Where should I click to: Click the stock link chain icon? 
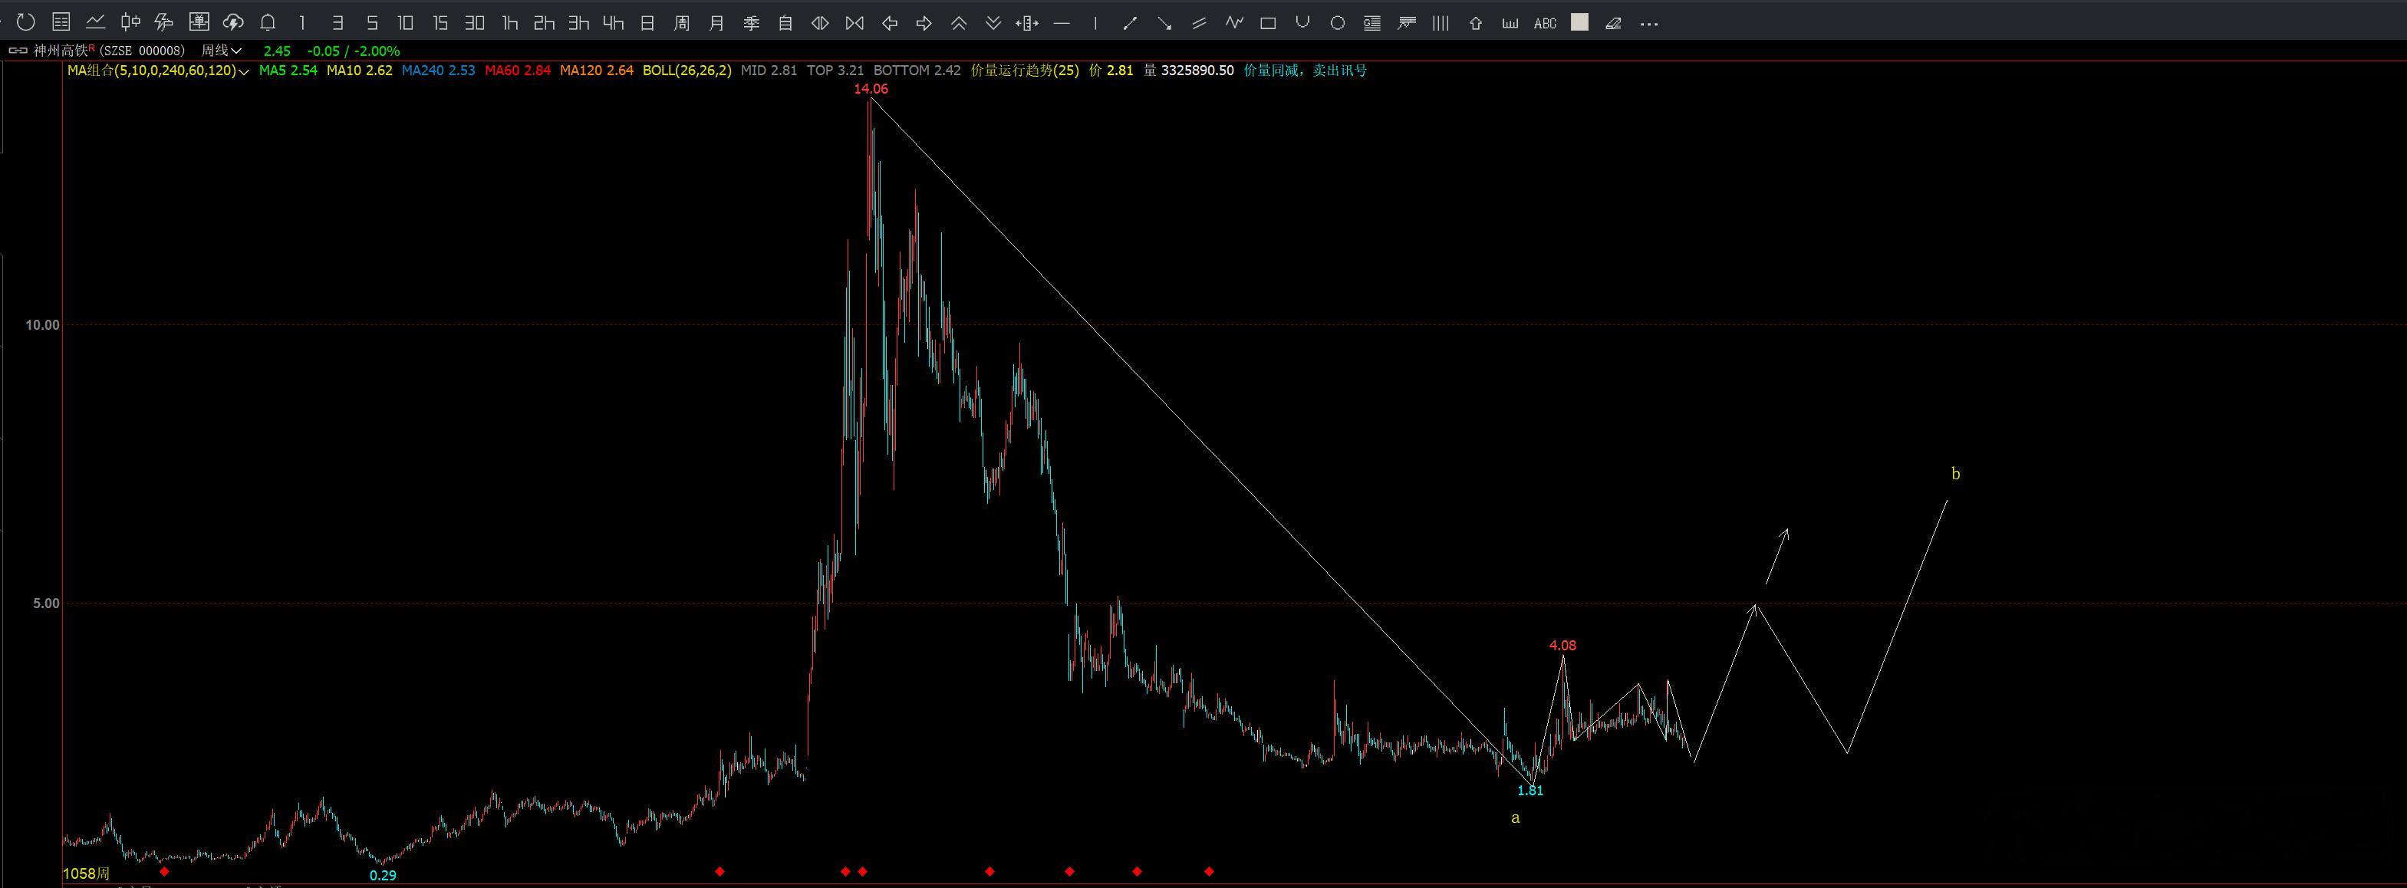coord(17,51)
